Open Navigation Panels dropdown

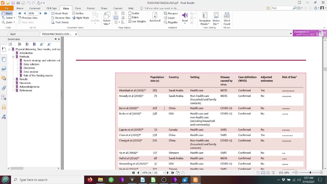[x=205, y=22]
